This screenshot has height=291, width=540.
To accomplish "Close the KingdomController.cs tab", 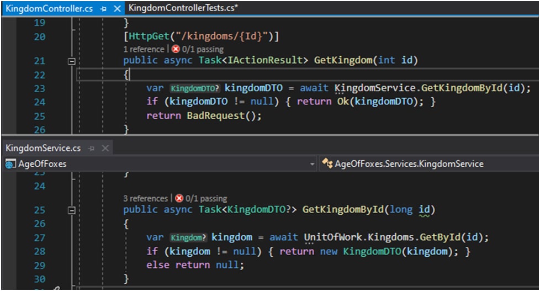I will (117, 9).
